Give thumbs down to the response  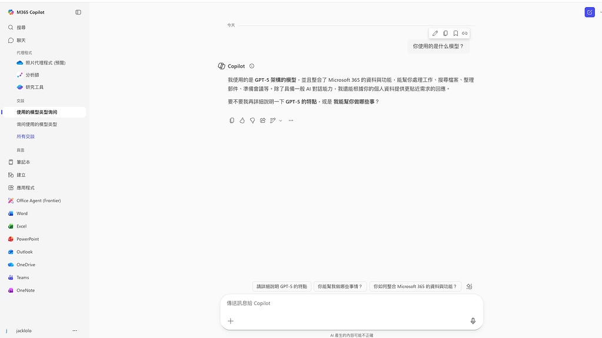point(252,121)
